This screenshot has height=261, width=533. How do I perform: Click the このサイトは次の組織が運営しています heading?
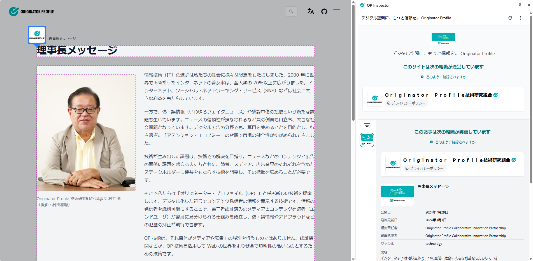(x=443, y=67)
